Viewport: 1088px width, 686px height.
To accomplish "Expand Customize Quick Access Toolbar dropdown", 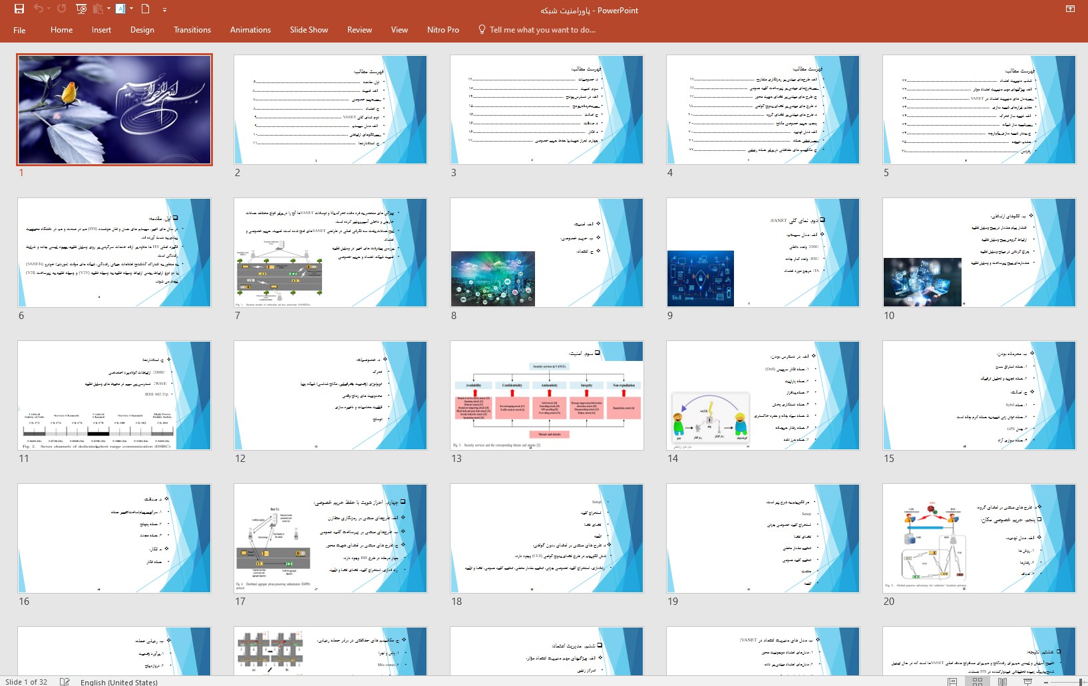I will 164,10.
